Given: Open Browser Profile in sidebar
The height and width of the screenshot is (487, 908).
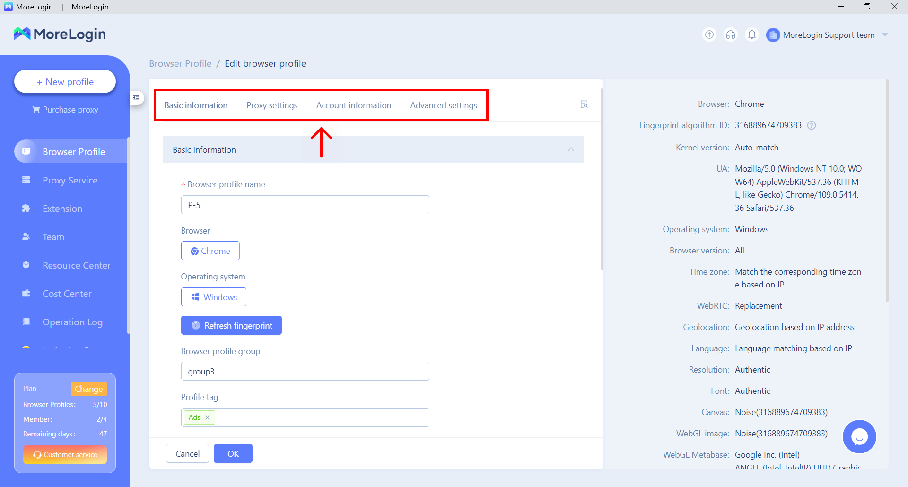Looking at the screenshot, I should (x=71, y=151).
